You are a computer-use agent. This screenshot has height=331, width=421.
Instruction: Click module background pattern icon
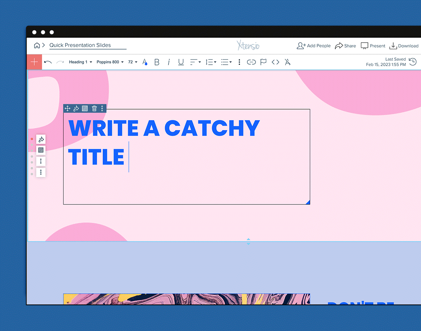[x=85, y=108]
